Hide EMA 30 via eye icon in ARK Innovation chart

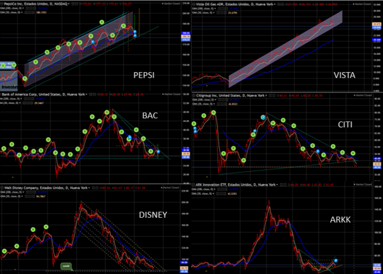tap(217, 194)
